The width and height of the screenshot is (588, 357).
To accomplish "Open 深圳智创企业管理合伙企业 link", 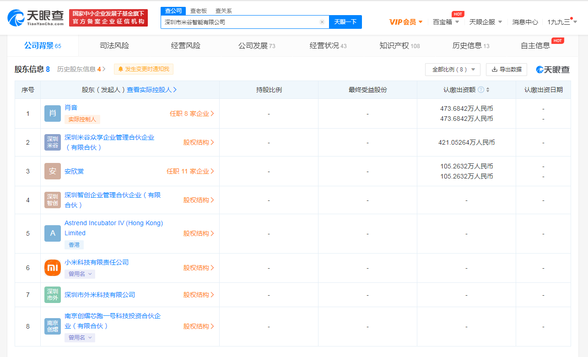I will pos(113,200).
